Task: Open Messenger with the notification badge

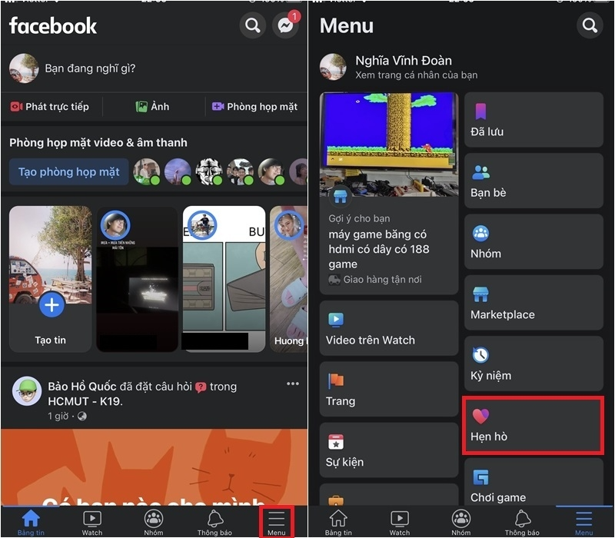Action: coord(286,25)
